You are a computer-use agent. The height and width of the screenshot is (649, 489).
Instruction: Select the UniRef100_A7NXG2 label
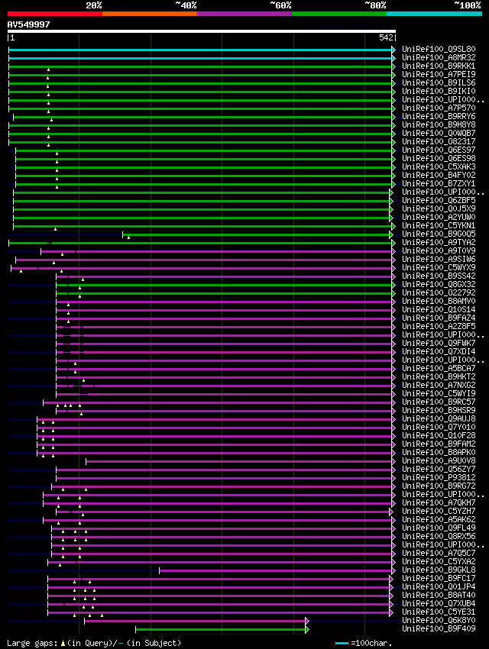[439, 386]
